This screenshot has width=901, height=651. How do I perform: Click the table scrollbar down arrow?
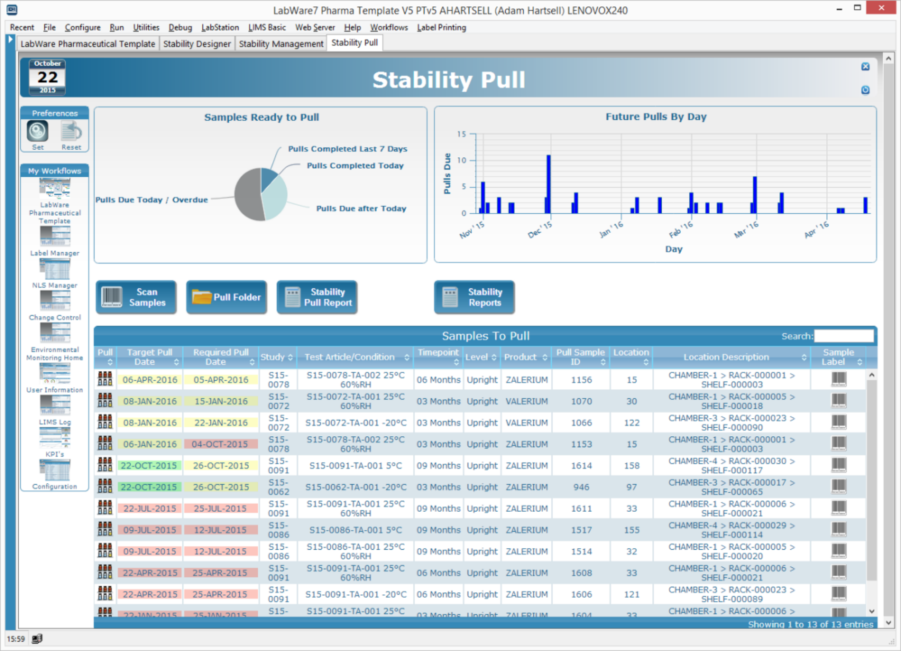[x=872, y=611]
